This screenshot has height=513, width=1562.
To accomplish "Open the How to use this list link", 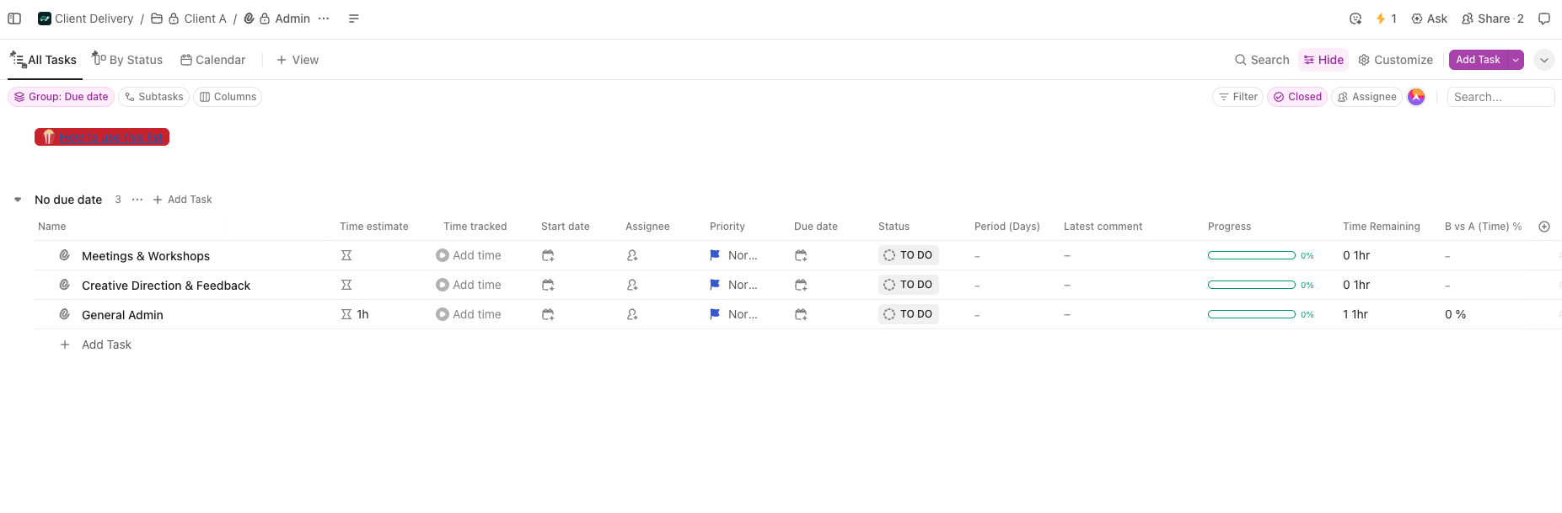I will click(110, 137).
